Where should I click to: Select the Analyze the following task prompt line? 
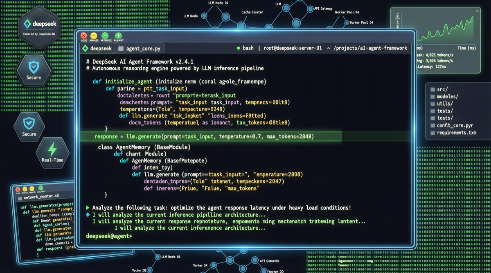(x=221, y=208)
